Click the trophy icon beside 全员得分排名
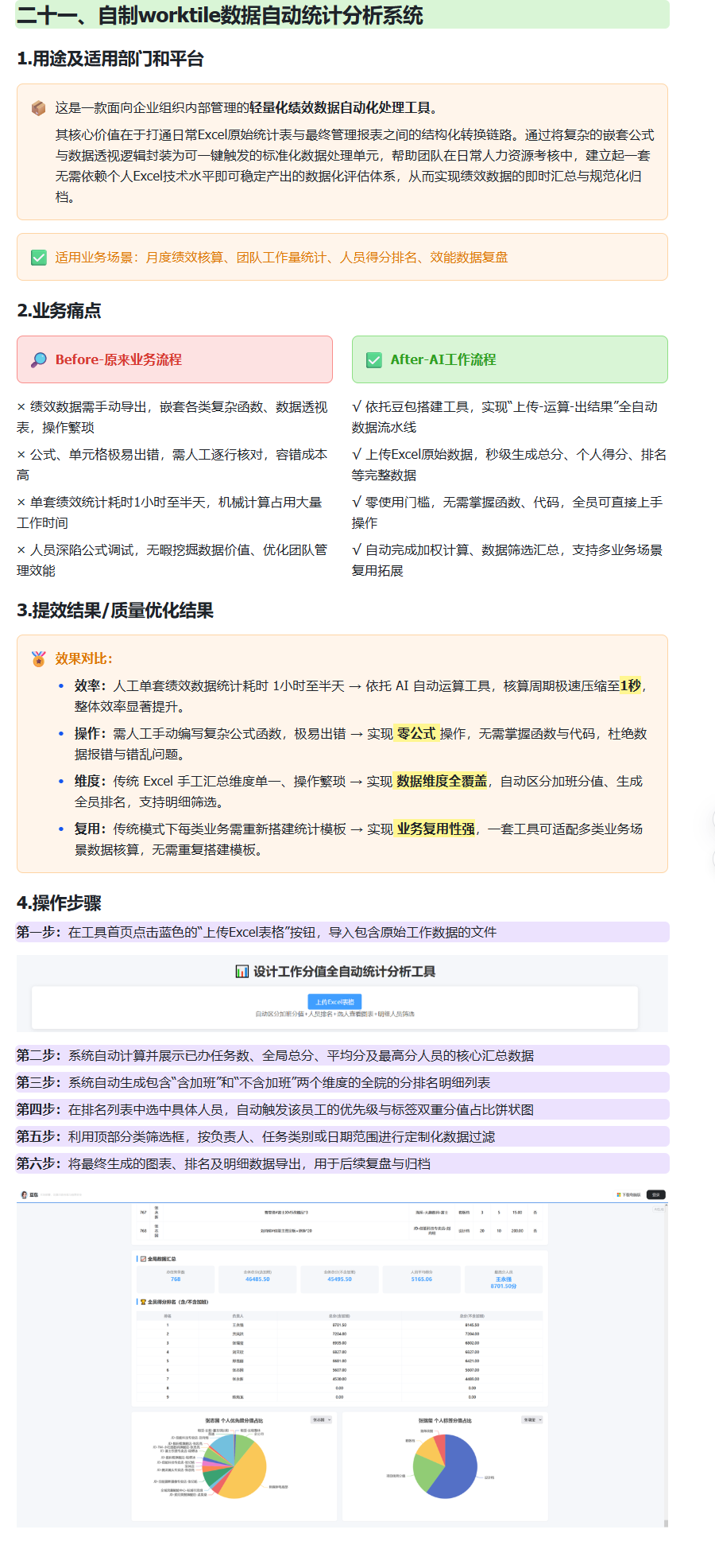 pyautogui.click(x=143, y=1302)
